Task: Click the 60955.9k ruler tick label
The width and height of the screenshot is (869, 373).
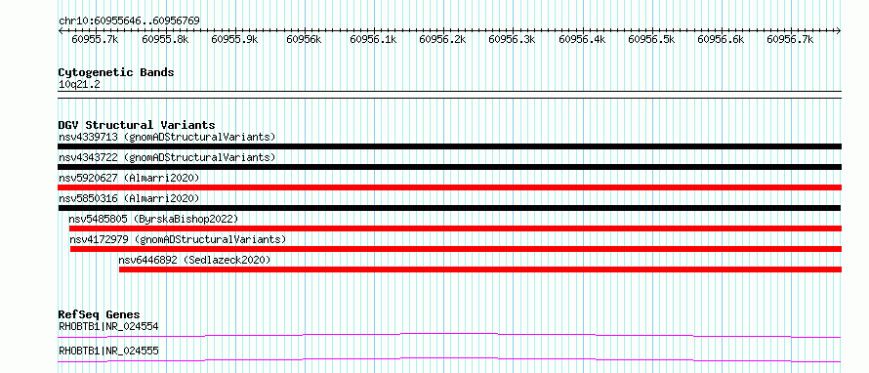Action: tap(234, 39)
